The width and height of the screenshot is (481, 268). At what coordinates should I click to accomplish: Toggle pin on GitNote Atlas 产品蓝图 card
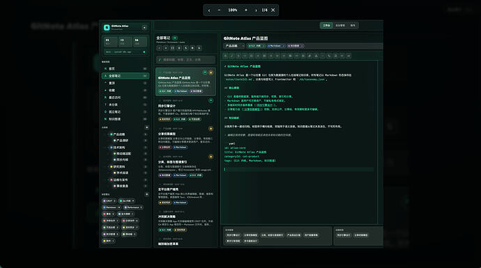tap(205, 72)
